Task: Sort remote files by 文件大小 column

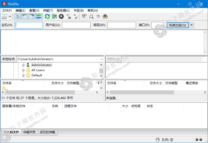Action: pos(154,83)
